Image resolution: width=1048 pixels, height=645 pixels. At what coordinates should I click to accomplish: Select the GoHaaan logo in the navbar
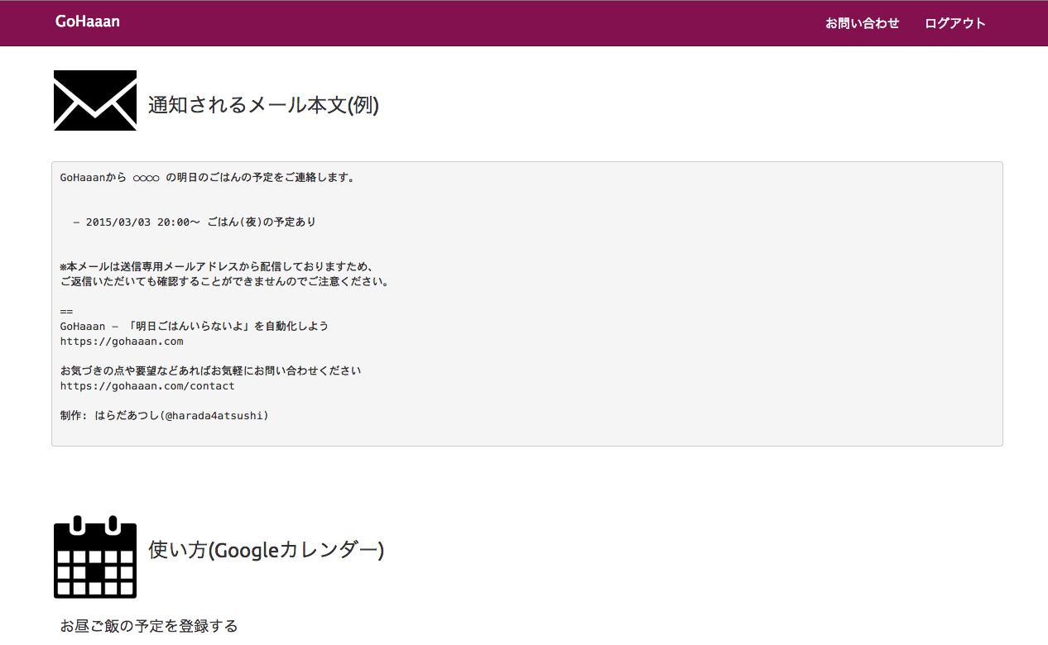(x=88, y=21)
